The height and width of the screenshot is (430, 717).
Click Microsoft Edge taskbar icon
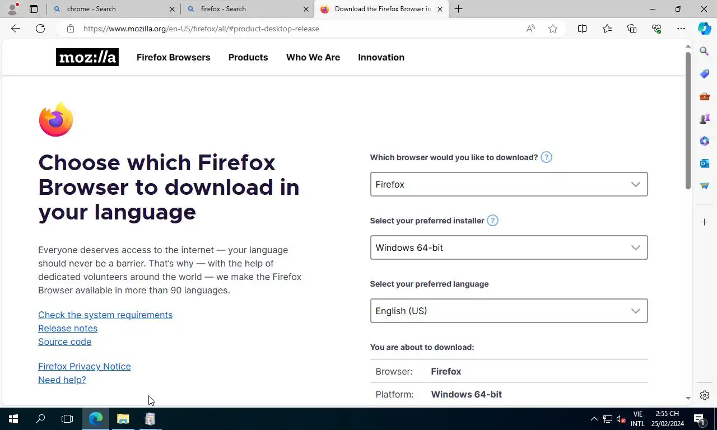click(96, 419)
